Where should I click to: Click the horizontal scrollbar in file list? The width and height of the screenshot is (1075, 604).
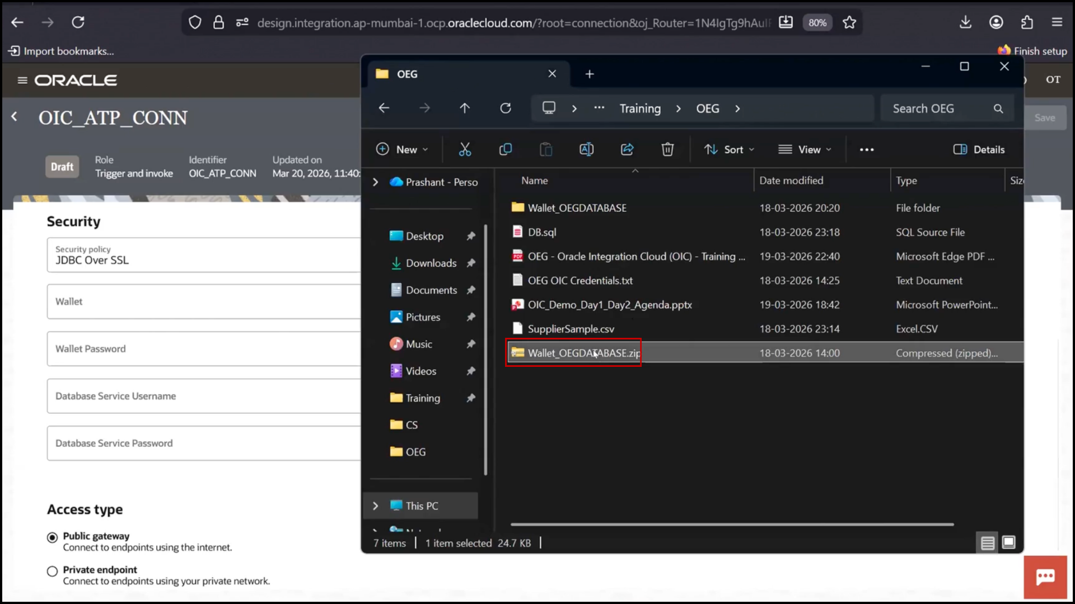[x=732, y=525]
